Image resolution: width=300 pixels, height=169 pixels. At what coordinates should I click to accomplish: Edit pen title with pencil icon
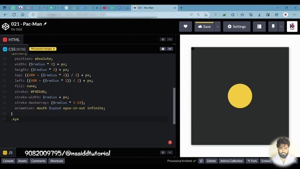click(x=45, y=24)
